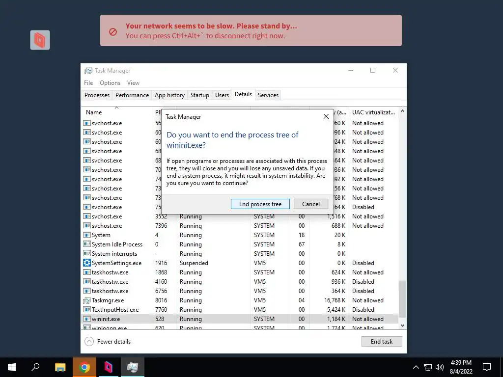Switch to the Performance tab
This screenshot has height=377, width=503.
coord(132,95)
